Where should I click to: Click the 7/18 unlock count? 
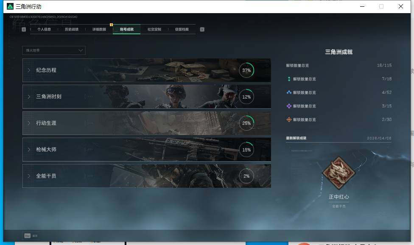coord(386,79)
